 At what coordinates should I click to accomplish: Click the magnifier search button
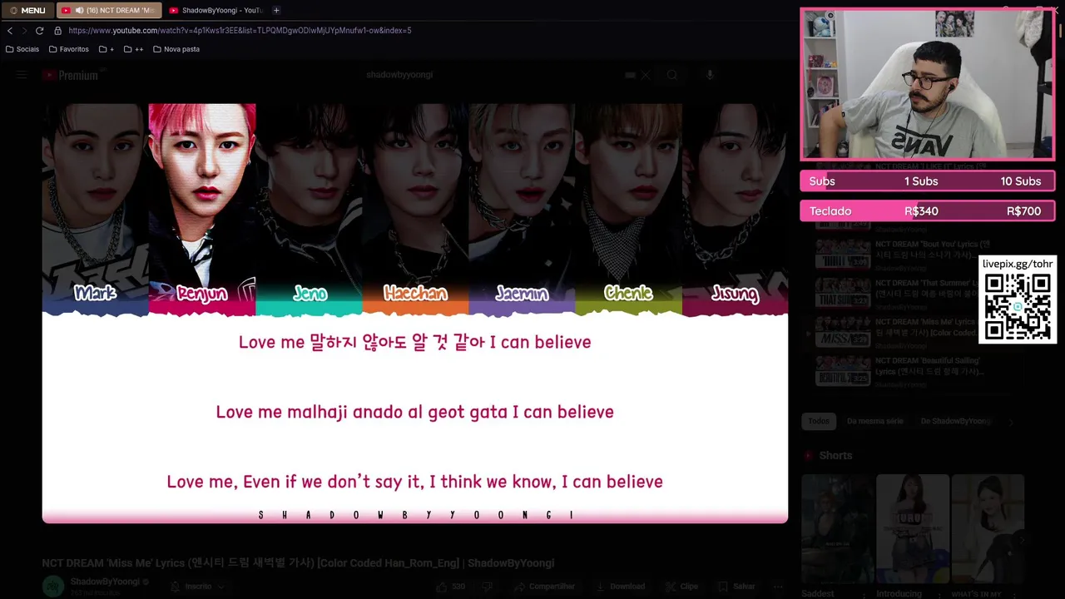(x=671, y=75)
